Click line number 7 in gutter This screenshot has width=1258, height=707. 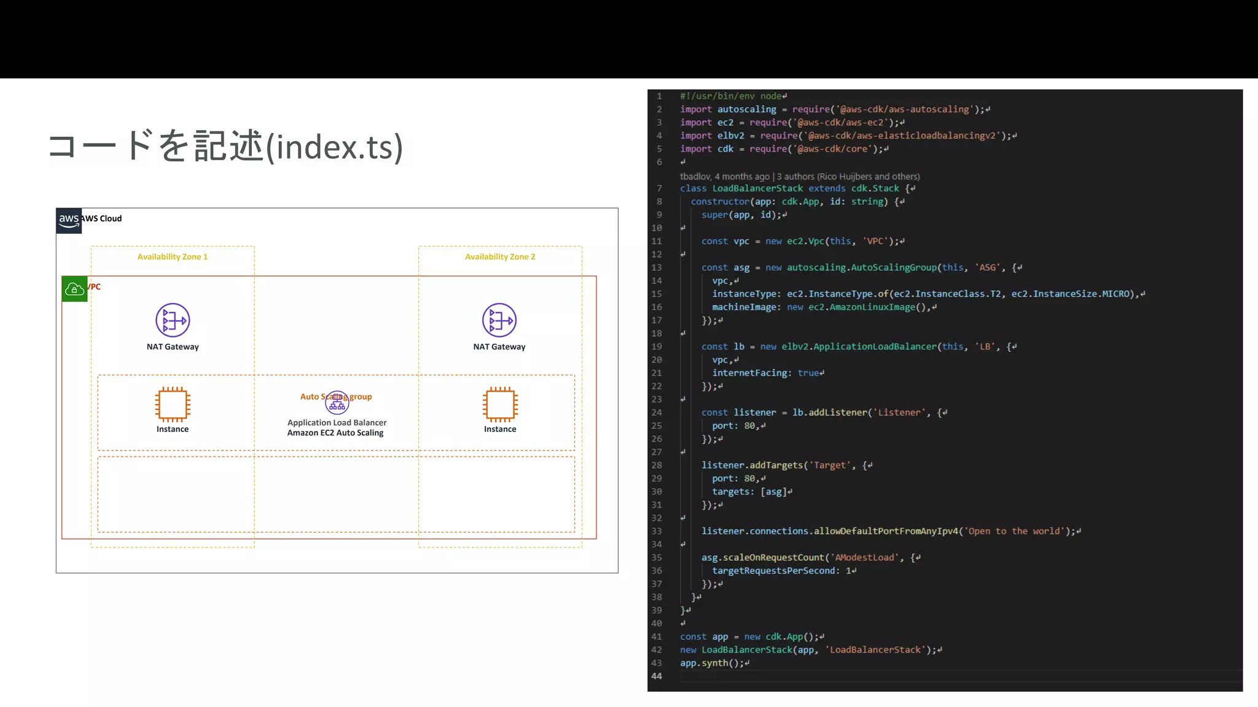pyautogui.click(x=659, y=188)
